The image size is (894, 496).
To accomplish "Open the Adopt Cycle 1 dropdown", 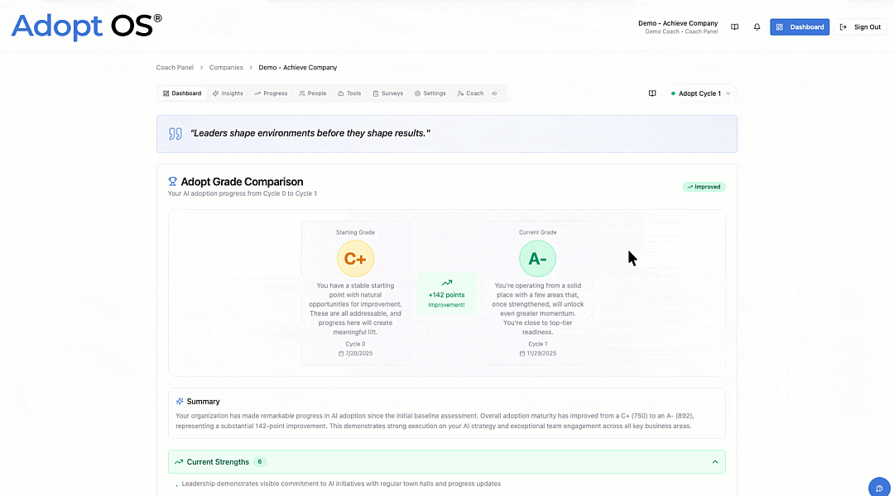I will coord(701,93).
